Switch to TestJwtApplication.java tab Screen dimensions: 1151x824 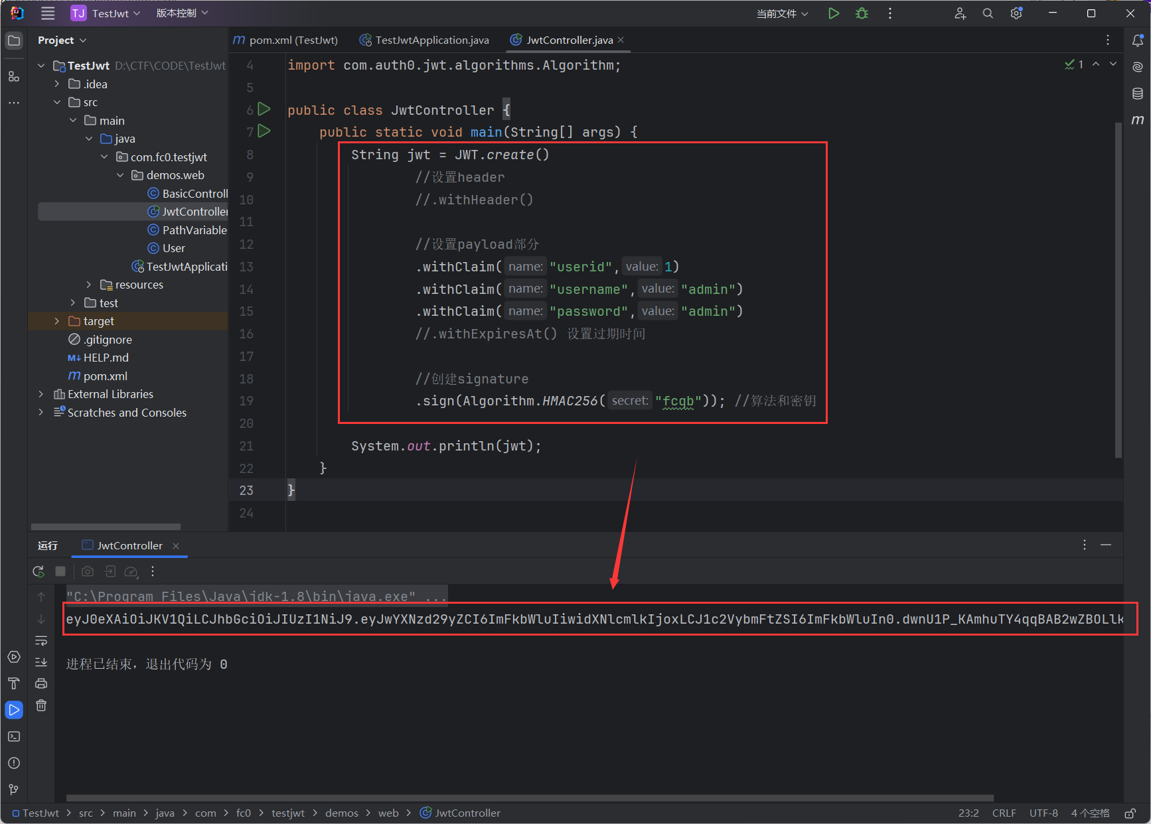pyautogui.click(x=425, y=40)
